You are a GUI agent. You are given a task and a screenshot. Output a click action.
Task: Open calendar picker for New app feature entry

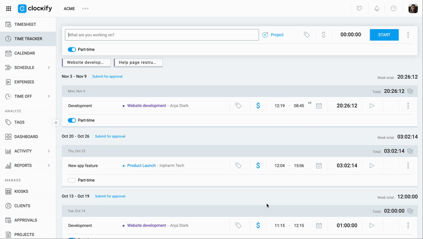pyautogui.click(x=319, y=166)
